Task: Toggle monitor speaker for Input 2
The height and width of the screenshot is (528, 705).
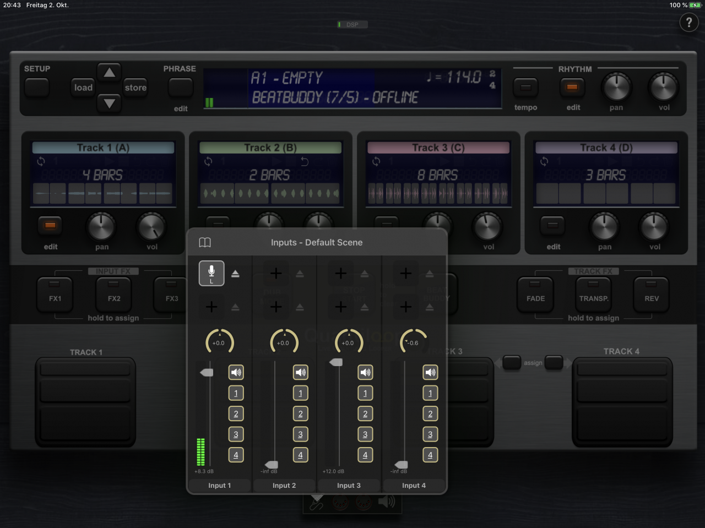Action: click(x=300, y=372)
